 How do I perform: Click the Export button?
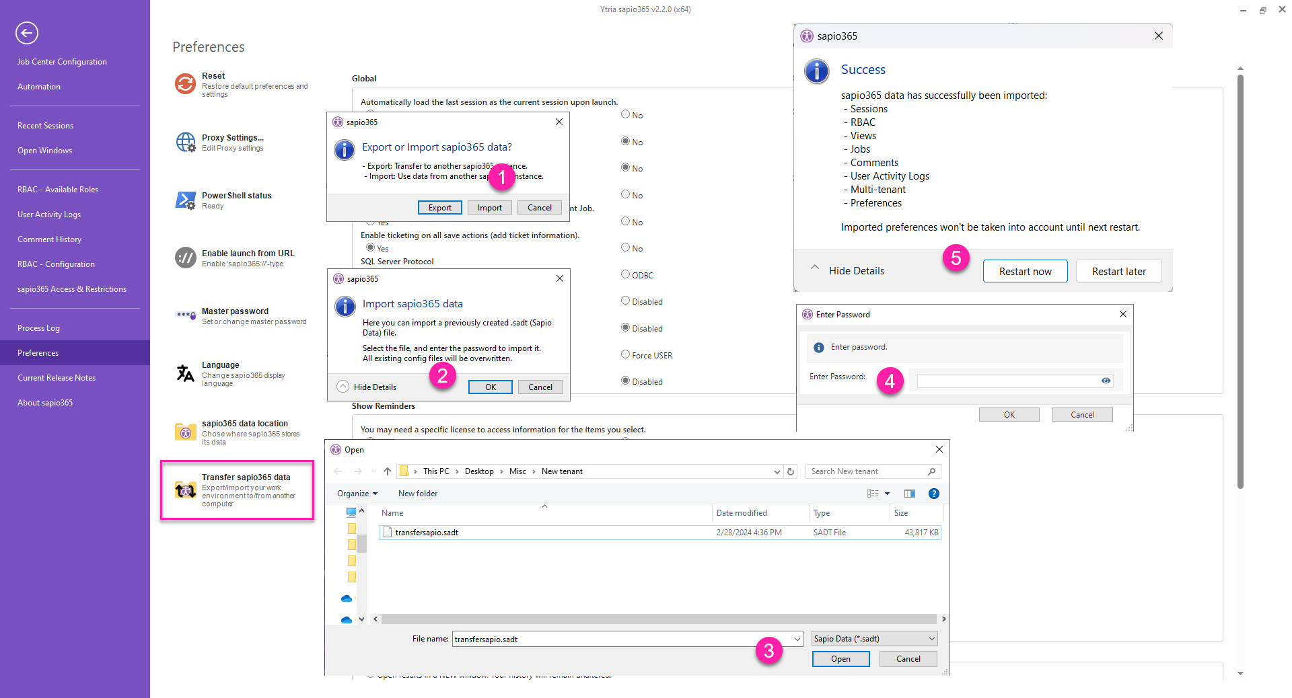coord(440,207)
